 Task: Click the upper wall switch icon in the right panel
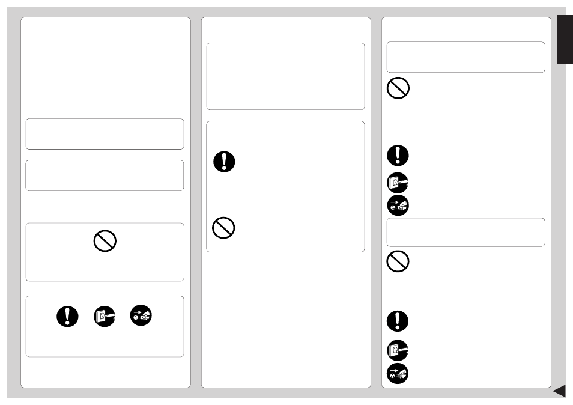[398, 183]
